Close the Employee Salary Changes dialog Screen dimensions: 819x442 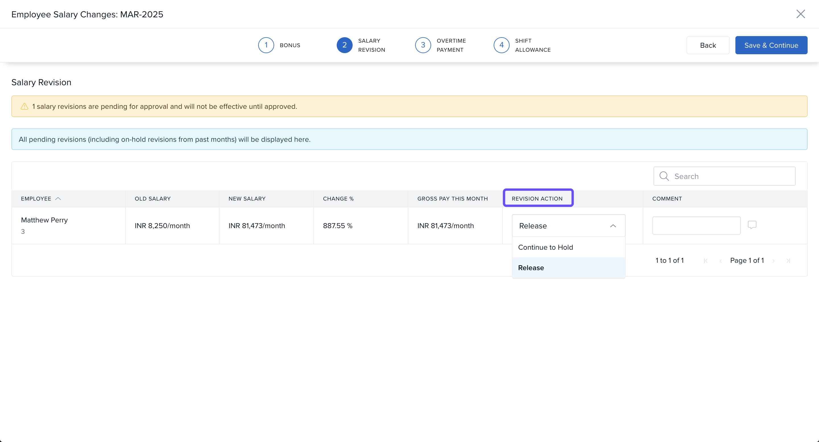800,14
